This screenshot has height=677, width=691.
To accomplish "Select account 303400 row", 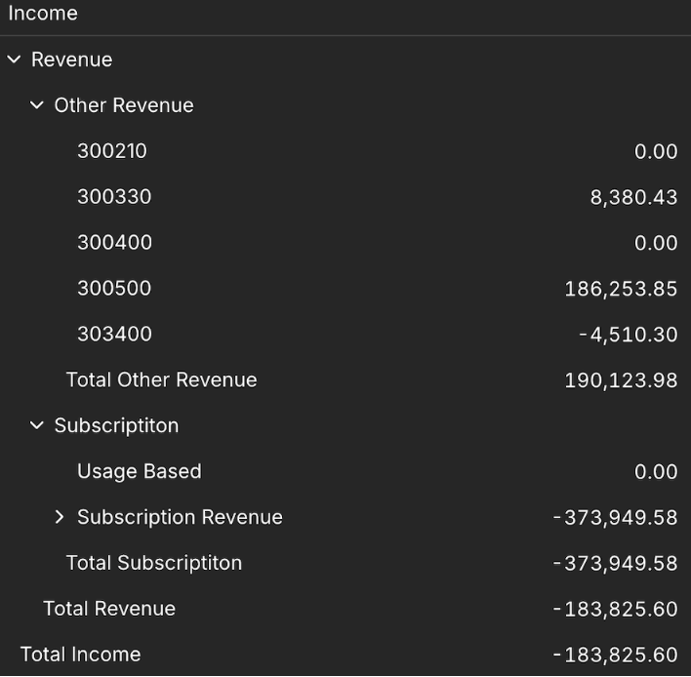I will tap(114, 335).
